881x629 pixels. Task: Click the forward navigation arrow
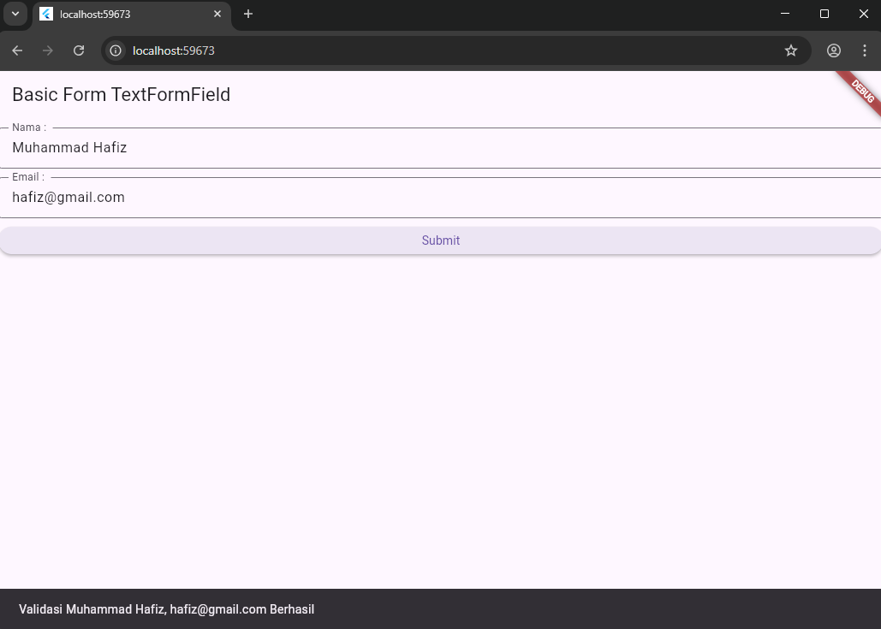click(48, 50)
